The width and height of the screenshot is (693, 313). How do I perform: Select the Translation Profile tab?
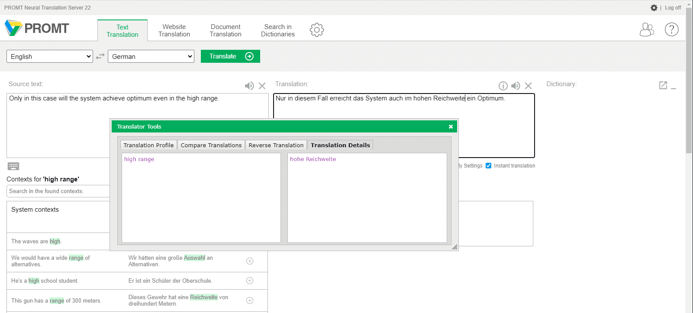tap(148, 145)
